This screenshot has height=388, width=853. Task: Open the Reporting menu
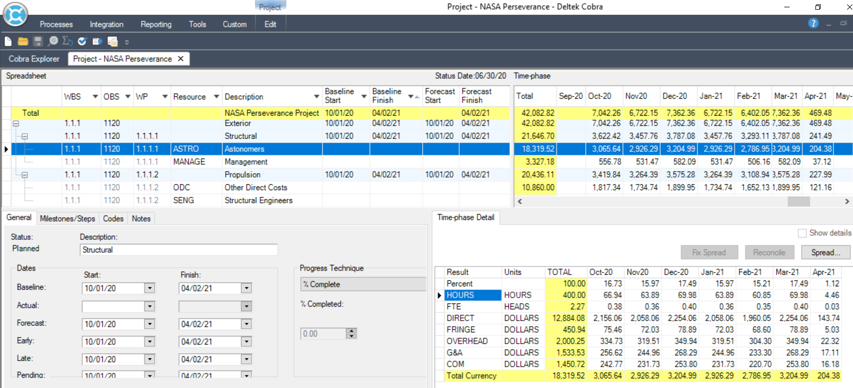(x=156, y=24)
